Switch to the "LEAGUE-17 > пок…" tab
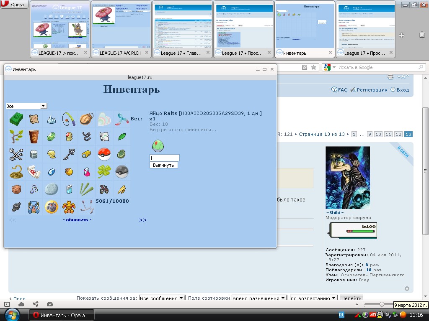The width and height of the screenshot is (429, 321). pyautogui.click(x=60, y=29)
